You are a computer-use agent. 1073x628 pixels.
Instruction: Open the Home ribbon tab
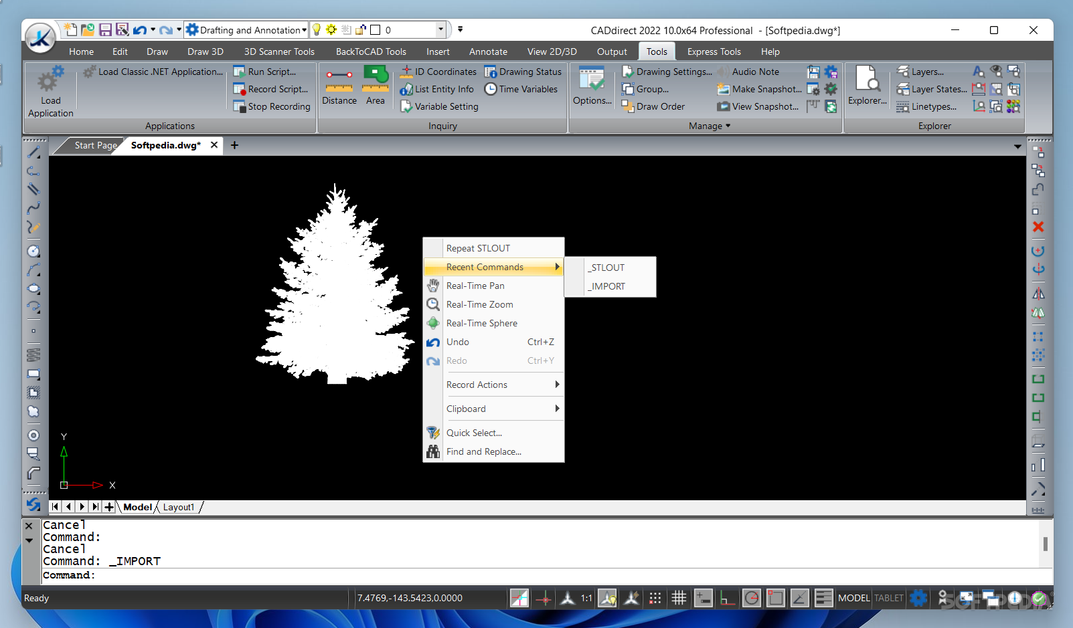click(x=81, y=51)
